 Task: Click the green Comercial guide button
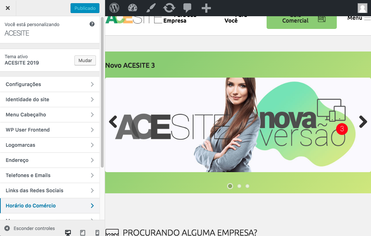click(x=302, y=22)
